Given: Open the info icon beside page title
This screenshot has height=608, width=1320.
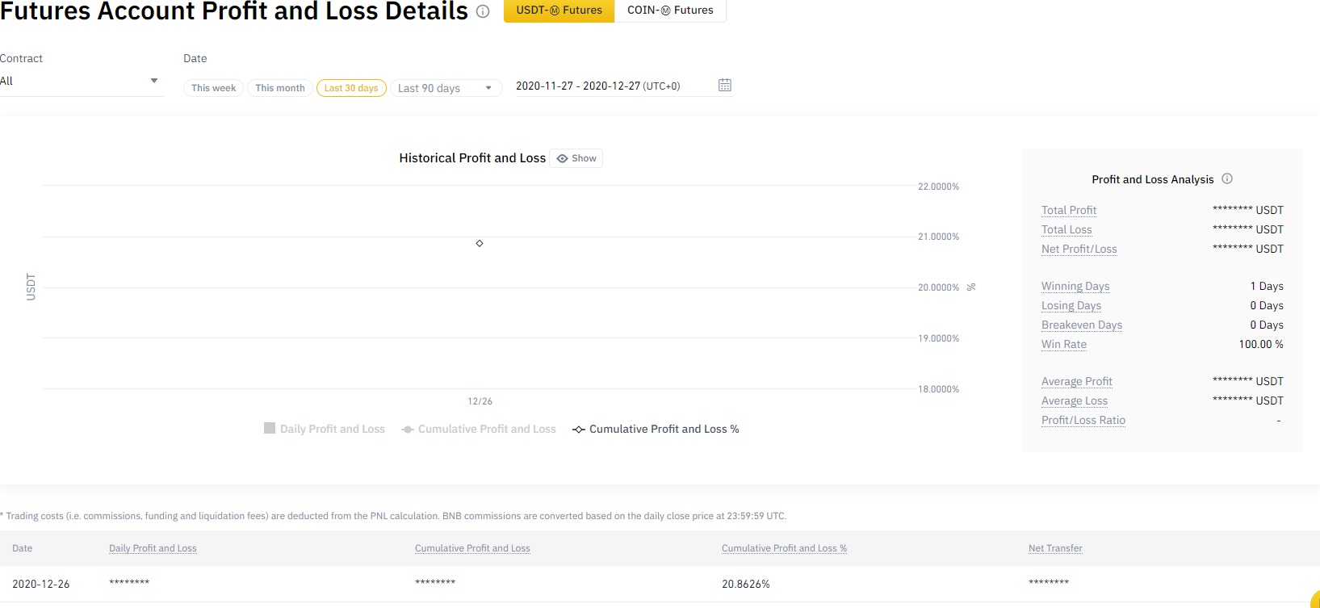Looking at the screenshot, I should pos(483,11).
